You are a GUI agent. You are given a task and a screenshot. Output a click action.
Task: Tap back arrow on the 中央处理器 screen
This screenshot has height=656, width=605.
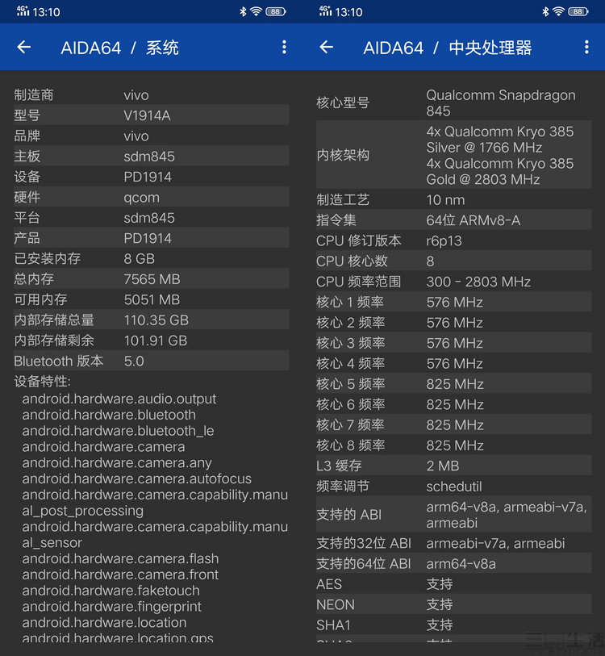click(327, 47)
